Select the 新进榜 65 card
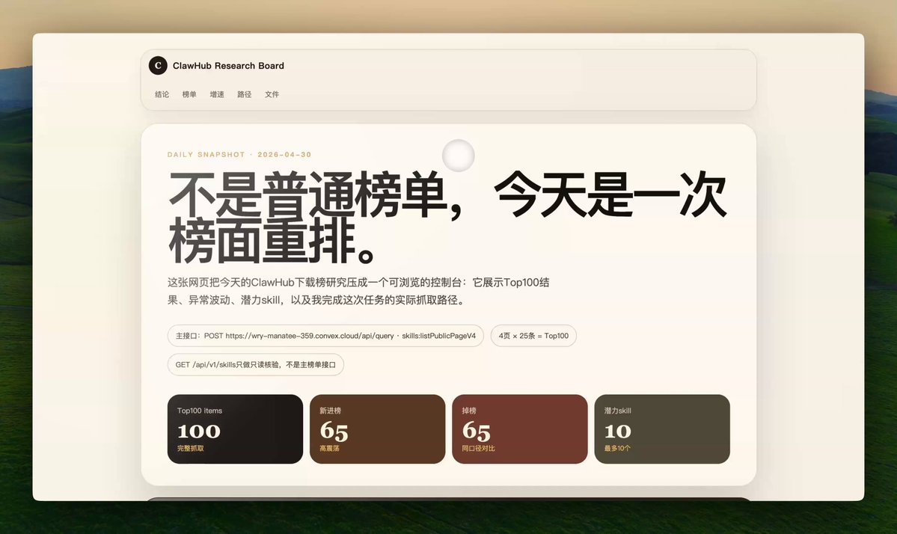 click(x=378, y=429)
